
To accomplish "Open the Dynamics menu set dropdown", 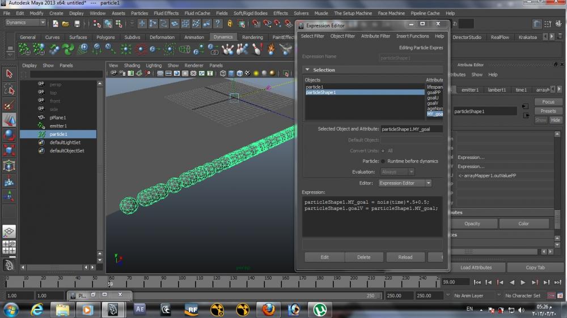I will (26, 23).
